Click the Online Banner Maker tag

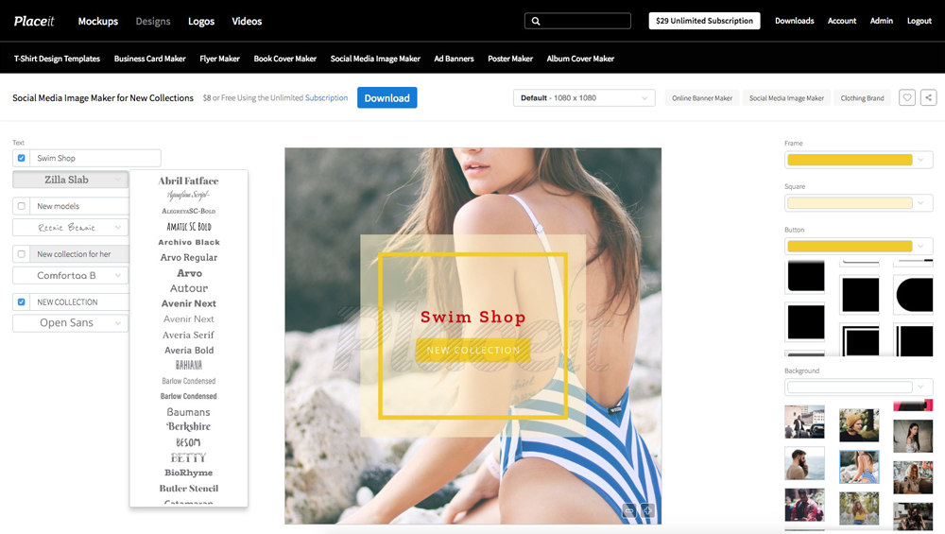click(x=702, y=97)
